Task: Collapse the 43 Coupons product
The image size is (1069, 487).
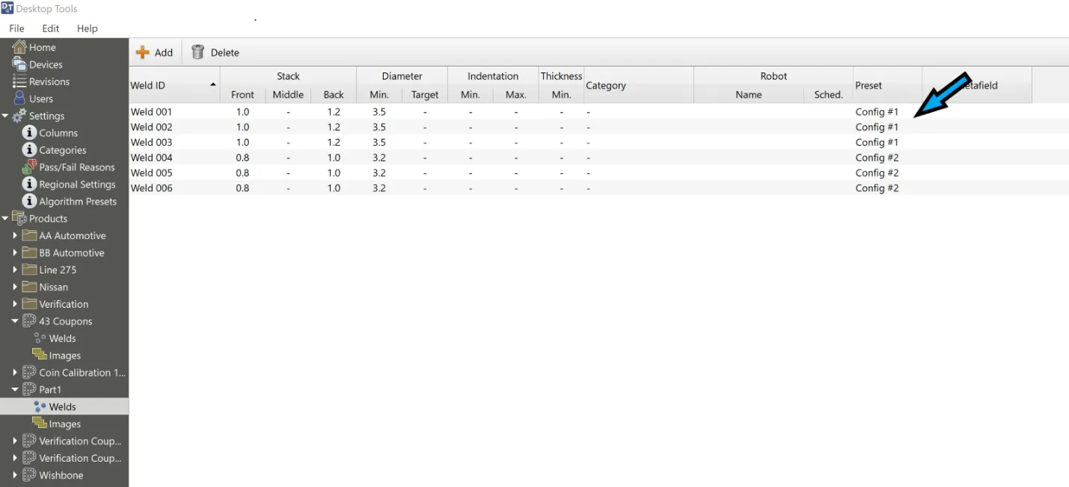Action: pos(15,321)
